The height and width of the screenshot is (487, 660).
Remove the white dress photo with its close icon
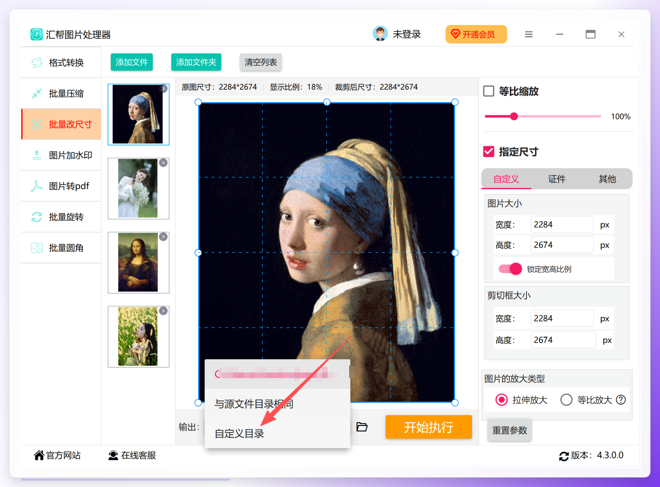[x=164, y=163]
